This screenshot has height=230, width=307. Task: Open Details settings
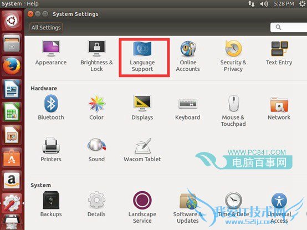coord(96,204)
